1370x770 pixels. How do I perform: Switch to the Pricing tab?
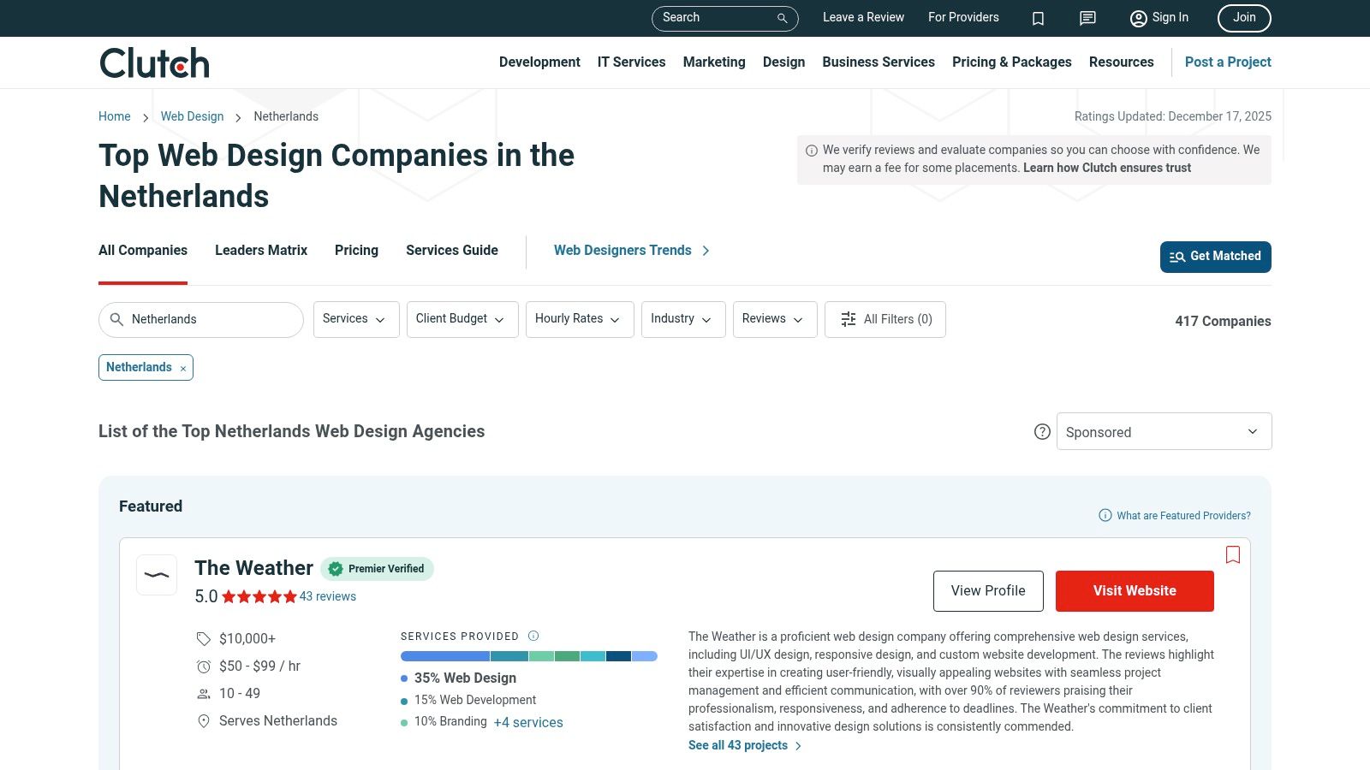click(356, 251)
